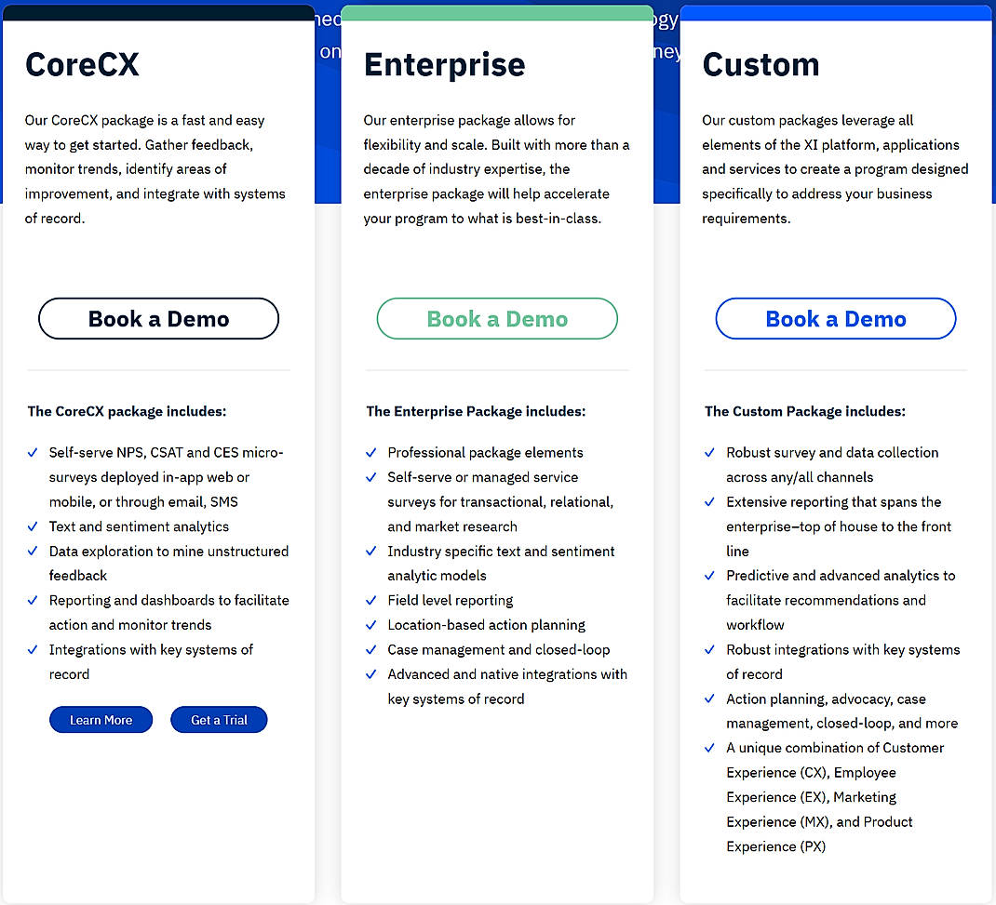Click "Book a Demo" in the CoreCX card
996x905 pixels.
pyautogui.click(x=158, y=318)
